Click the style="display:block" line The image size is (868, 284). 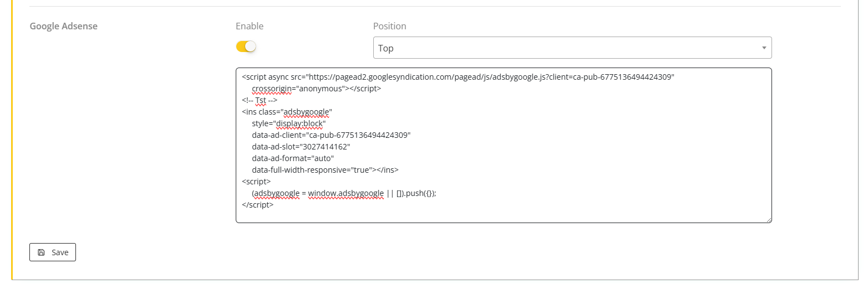click(x=288, y=123)
